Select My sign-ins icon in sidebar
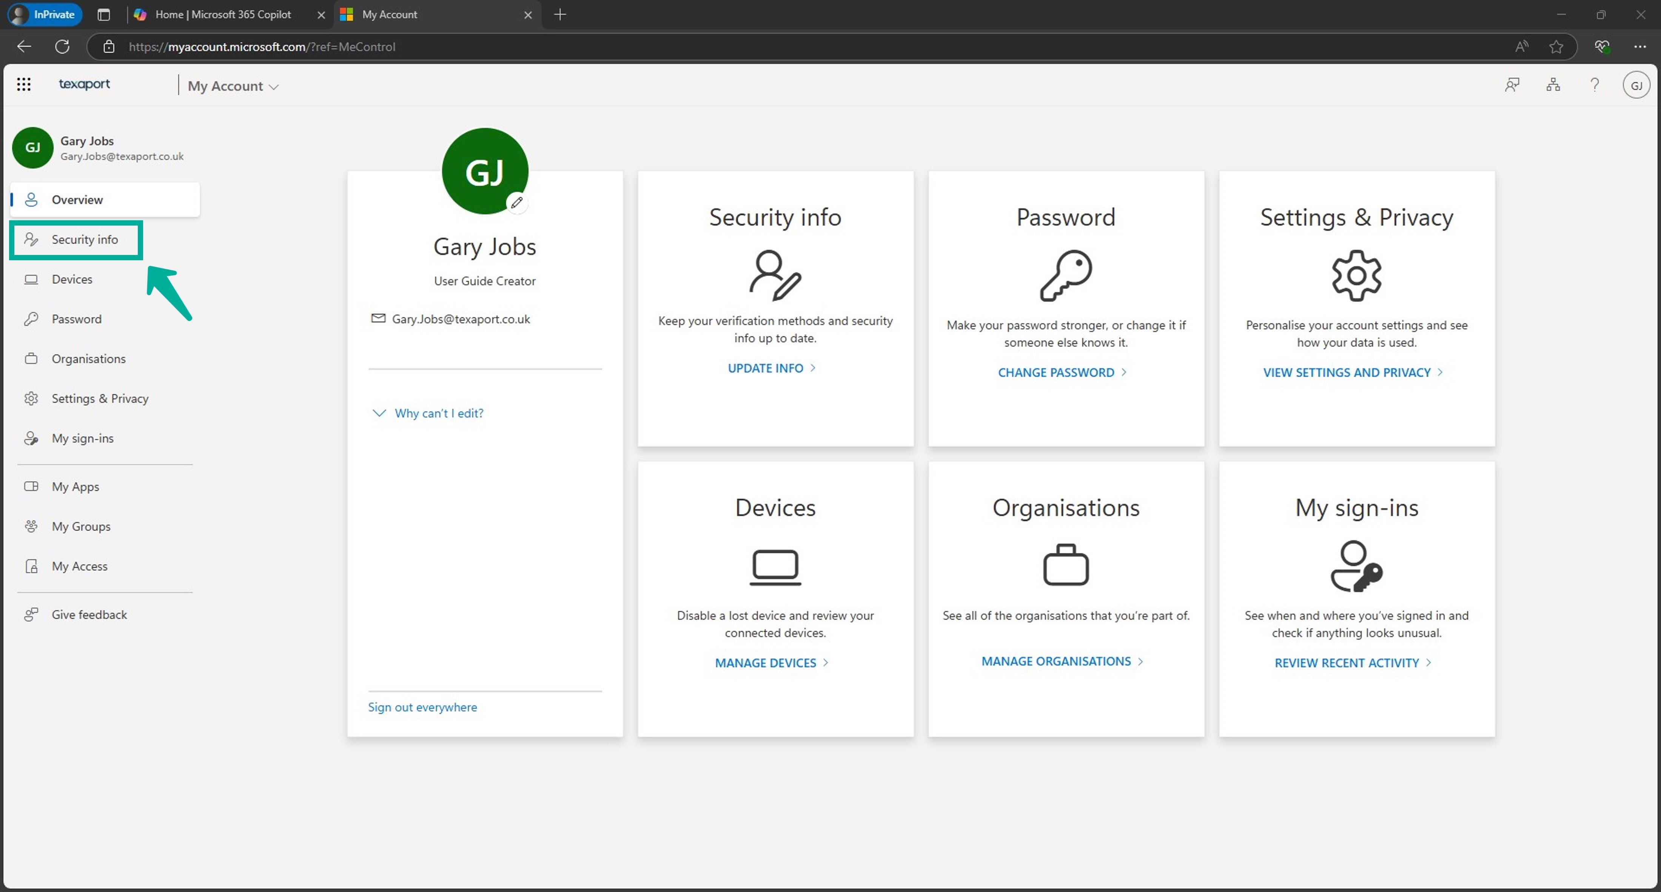The width and height of the screenshot is (1661, 892). (32, 438)
